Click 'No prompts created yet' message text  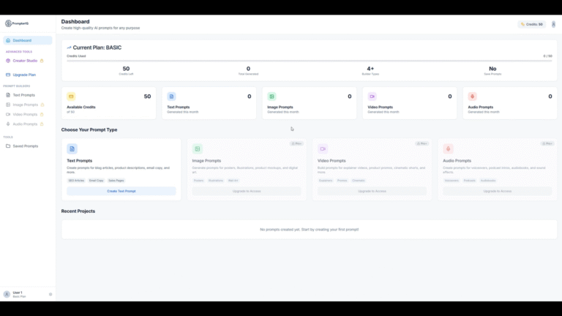pyautogui.click(x=310, y=230)
